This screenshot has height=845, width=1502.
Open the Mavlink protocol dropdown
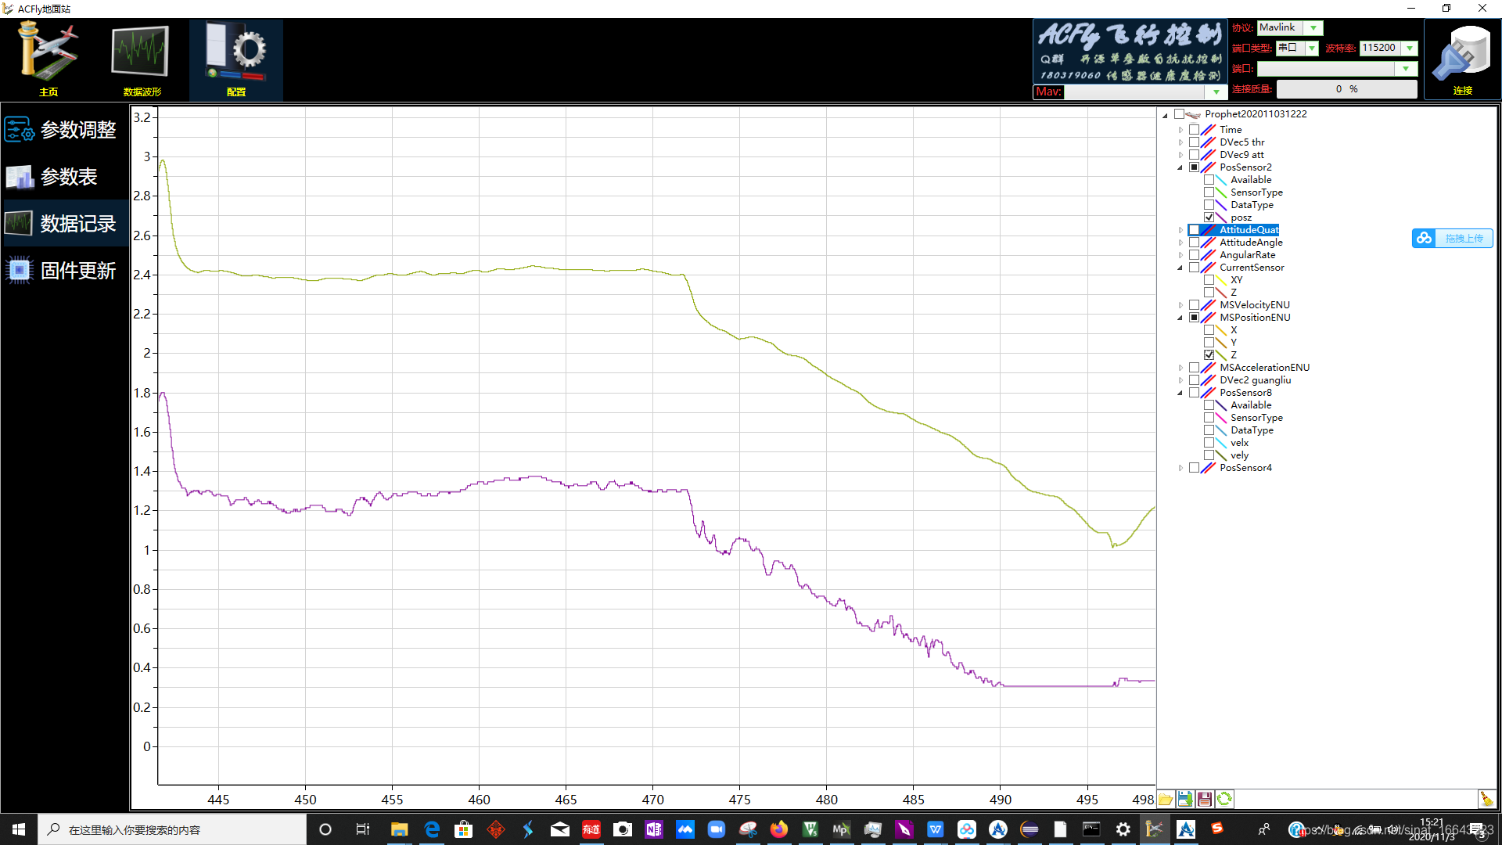(1313, 28)
